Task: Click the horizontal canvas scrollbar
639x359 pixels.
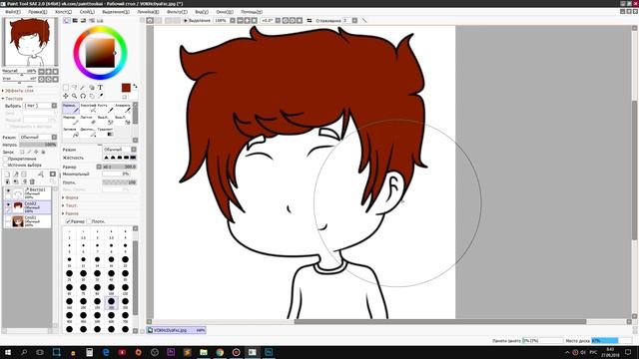Action: (x=440, y=321)
